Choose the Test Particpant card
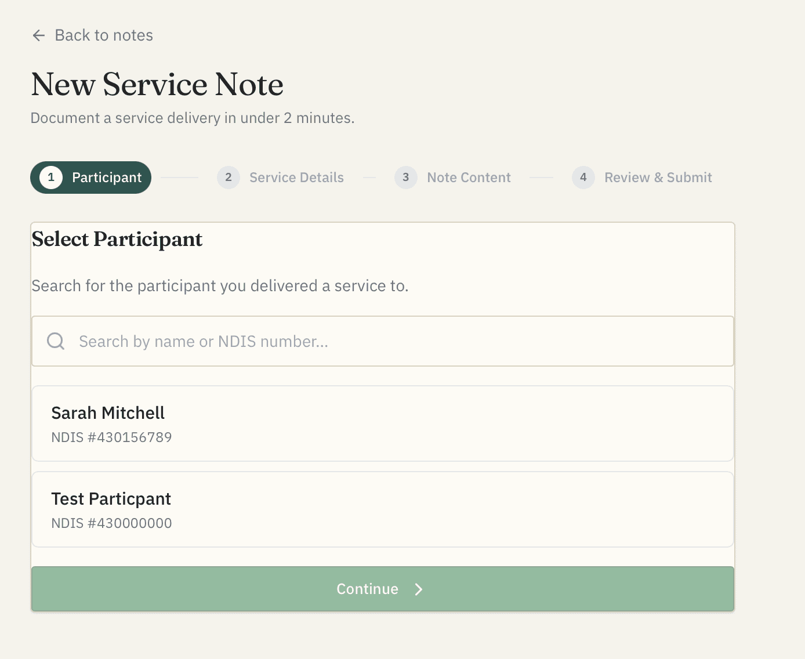The image size is (805, 659). 383,509
